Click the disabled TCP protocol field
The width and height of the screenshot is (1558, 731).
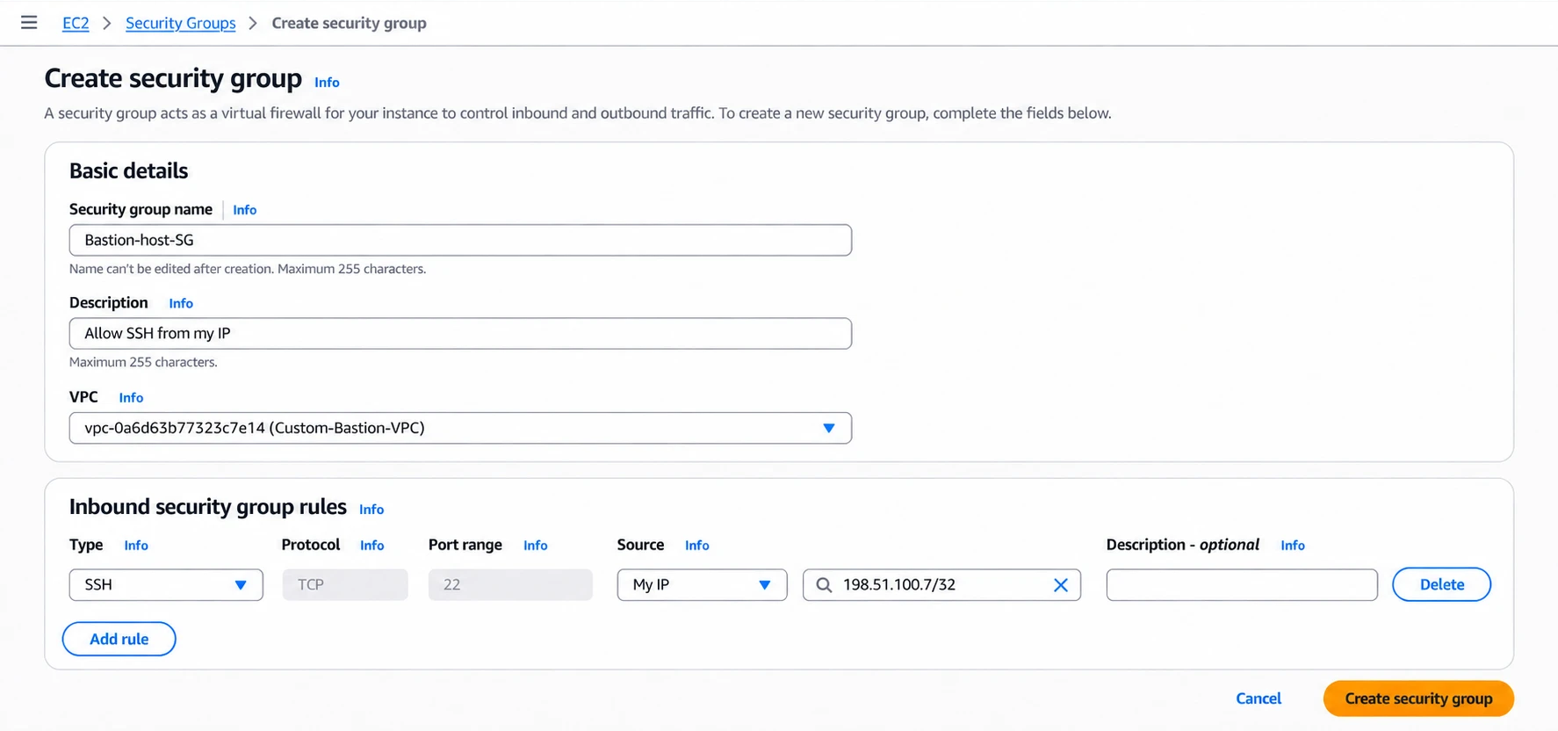tap(345, 585)
